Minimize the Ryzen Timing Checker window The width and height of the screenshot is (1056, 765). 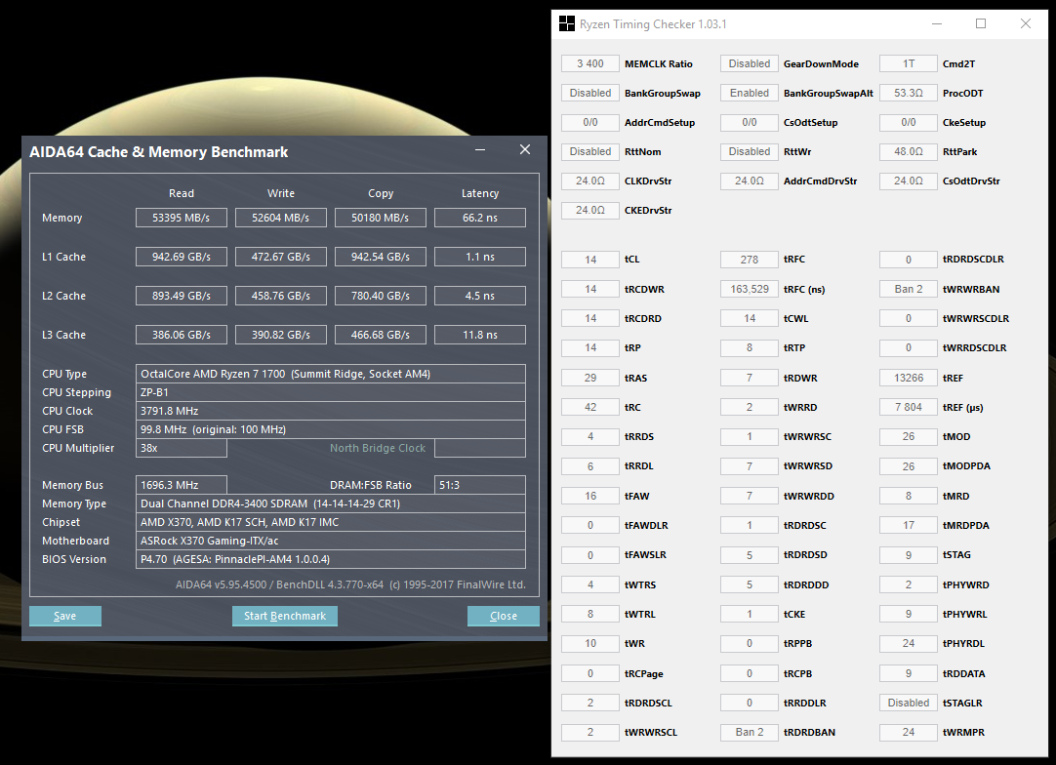tap(937, 24)
